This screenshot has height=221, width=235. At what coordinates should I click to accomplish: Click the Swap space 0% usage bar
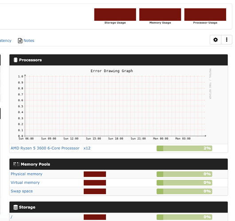click(184, 191)
